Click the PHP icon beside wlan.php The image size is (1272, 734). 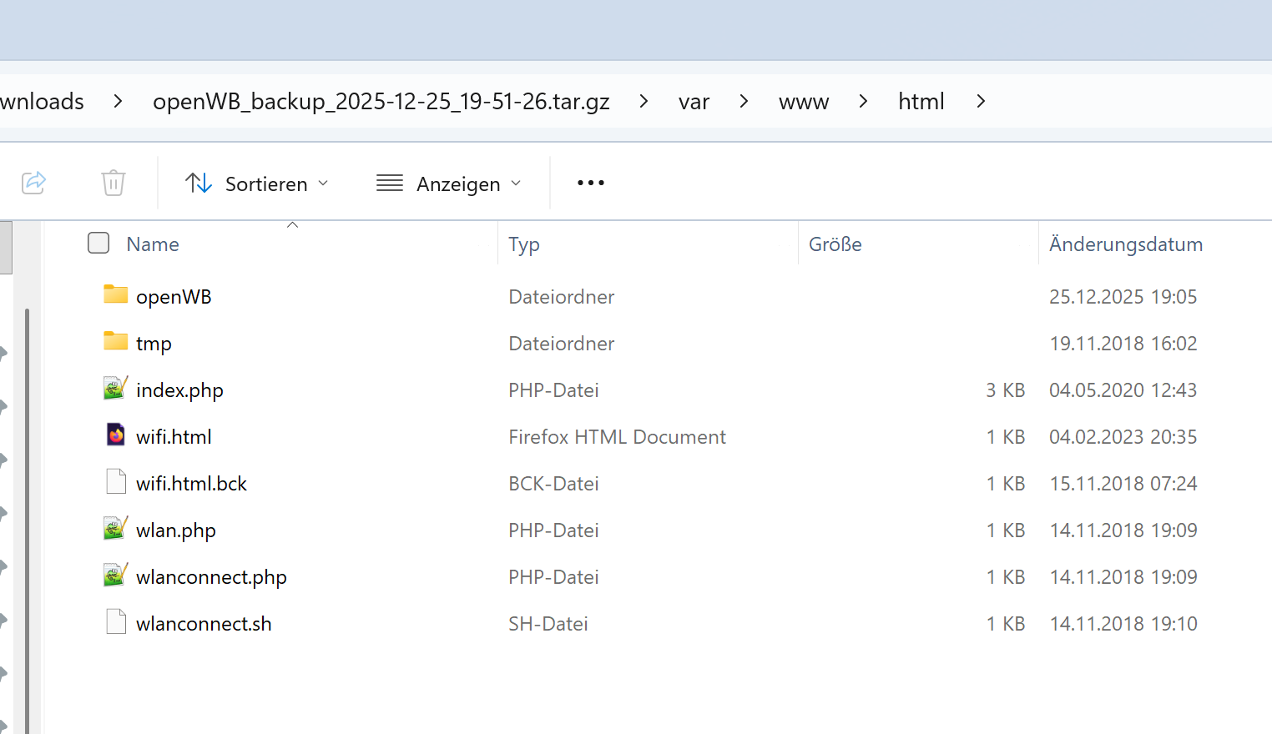[115, 528]
